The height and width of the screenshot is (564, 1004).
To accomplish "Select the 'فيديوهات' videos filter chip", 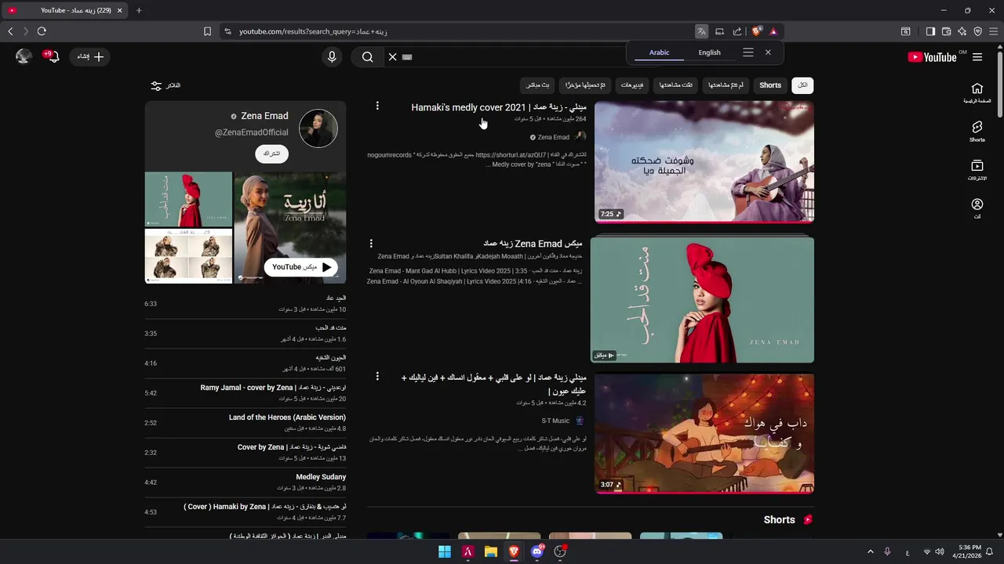I will (633, 85).
